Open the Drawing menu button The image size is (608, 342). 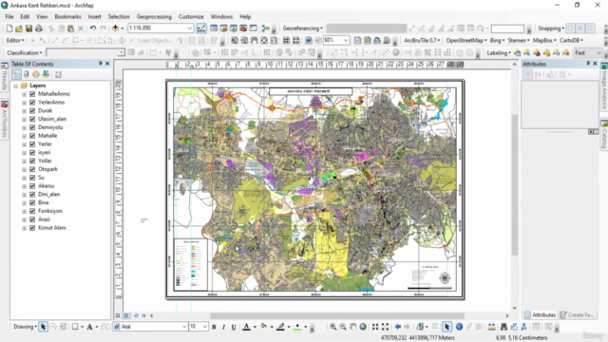[26, 327]
